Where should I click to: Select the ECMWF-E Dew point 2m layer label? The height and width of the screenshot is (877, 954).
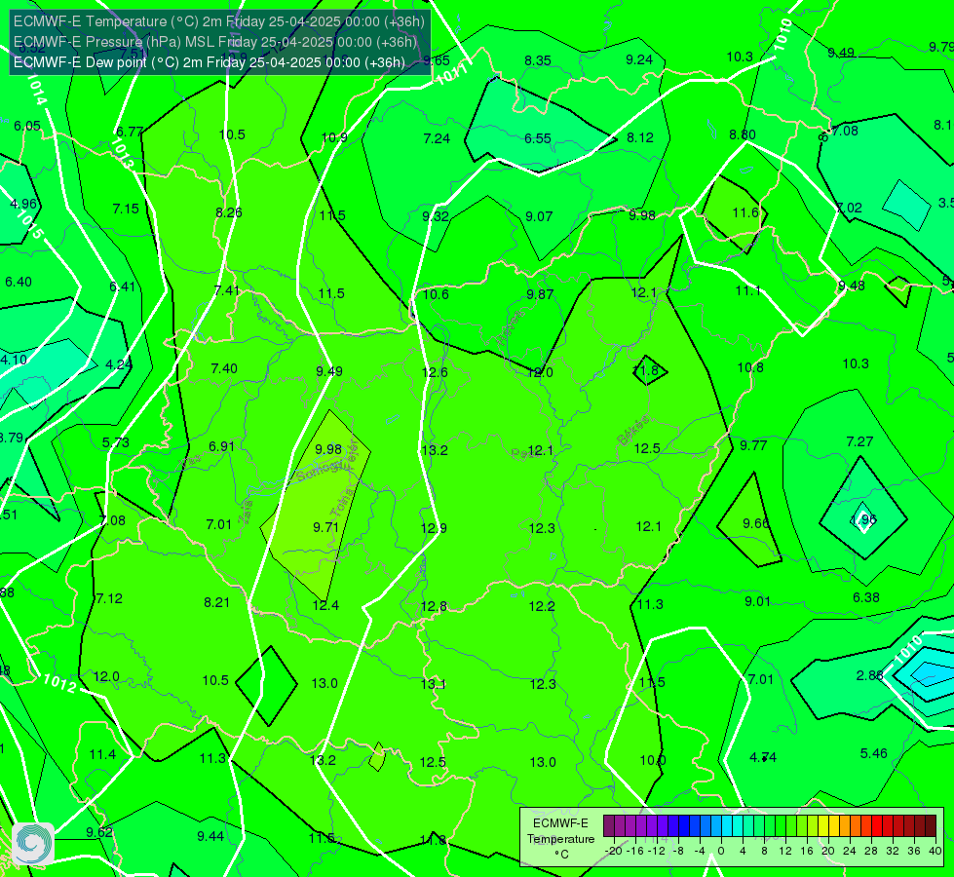point(210,62)
